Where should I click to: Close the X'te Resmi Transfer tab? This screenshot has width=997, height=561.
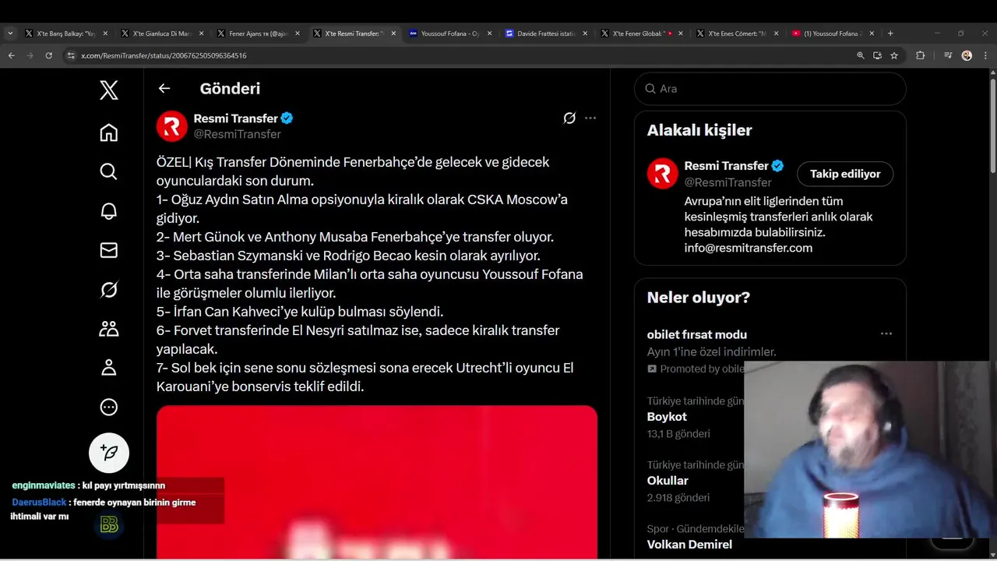(393, 34)
